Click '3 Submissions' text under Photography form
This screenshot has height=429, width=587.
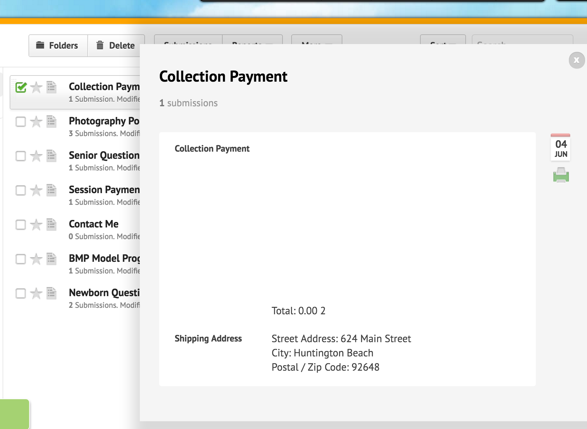[x=93, y=133]
